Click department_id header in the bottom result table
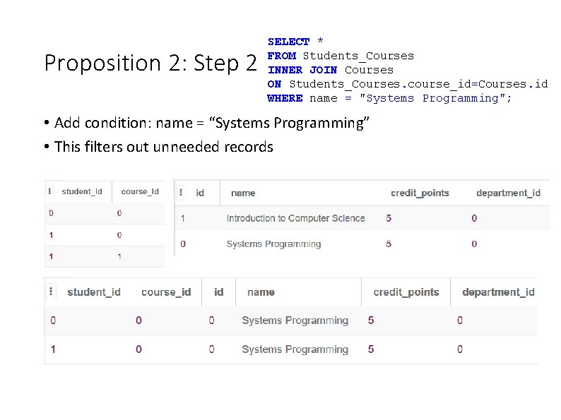The image size is (561, 420). 498,292
